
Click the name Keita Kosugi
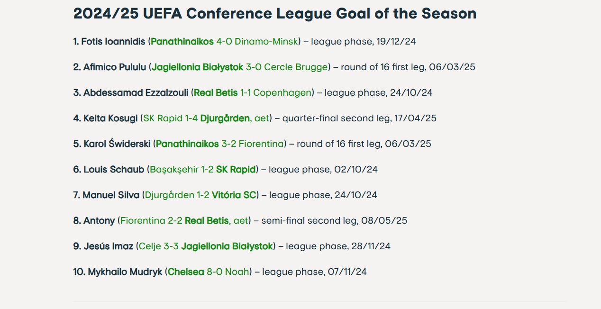tap(110, 118)
